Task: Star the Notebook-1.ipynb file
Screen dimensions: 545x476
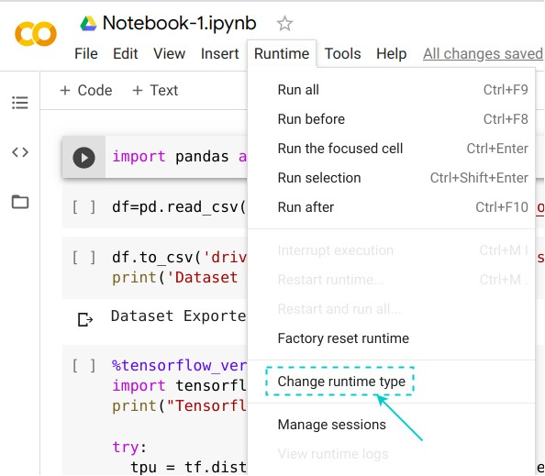Action: pos(284,24)
